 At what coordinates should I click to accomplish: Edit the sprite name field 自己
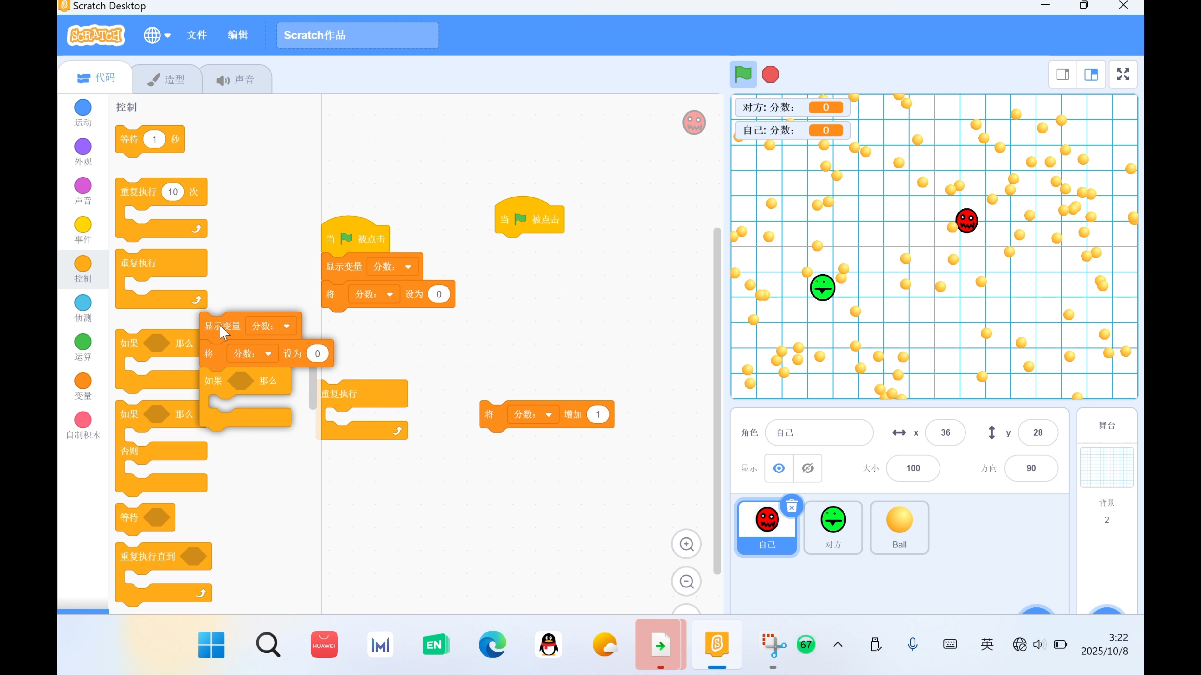click(x=819, y=433)
